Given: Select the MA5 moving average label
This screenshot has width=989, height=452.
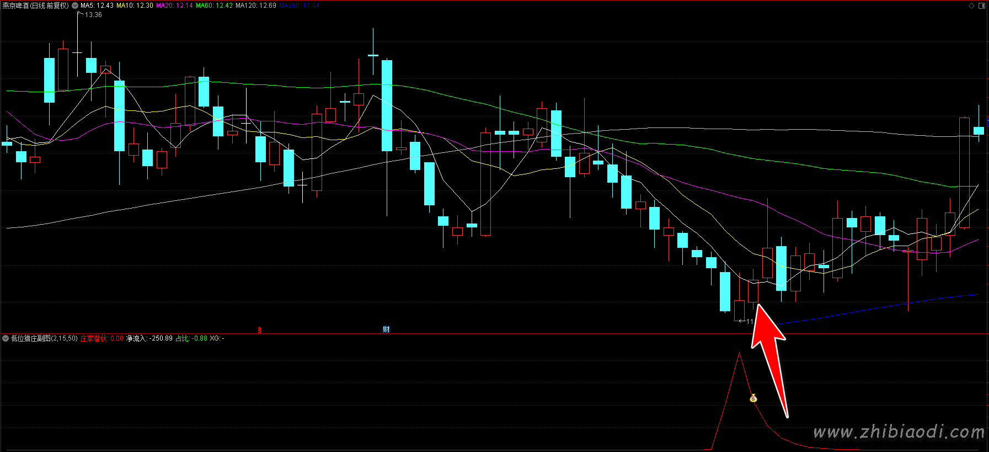Looking at the screenshot, I should [x=97, y=6].
